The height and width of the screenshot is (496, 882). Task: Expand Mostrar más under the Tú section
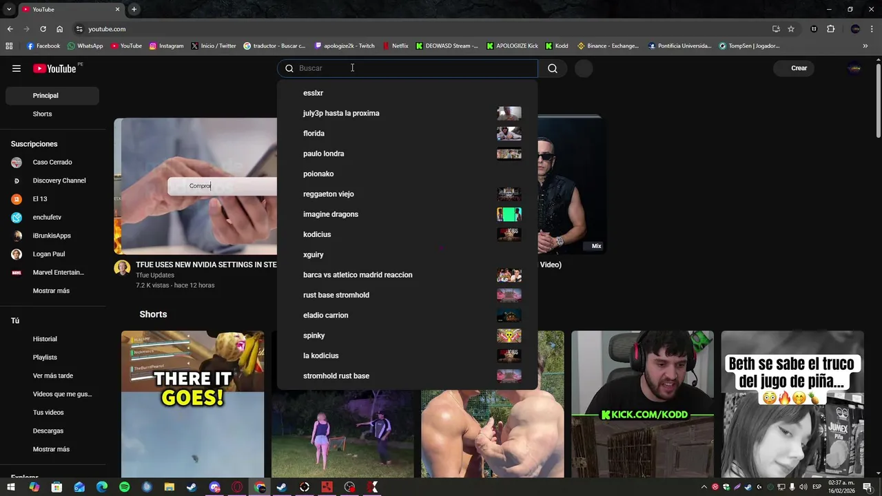tap(52, 449)
